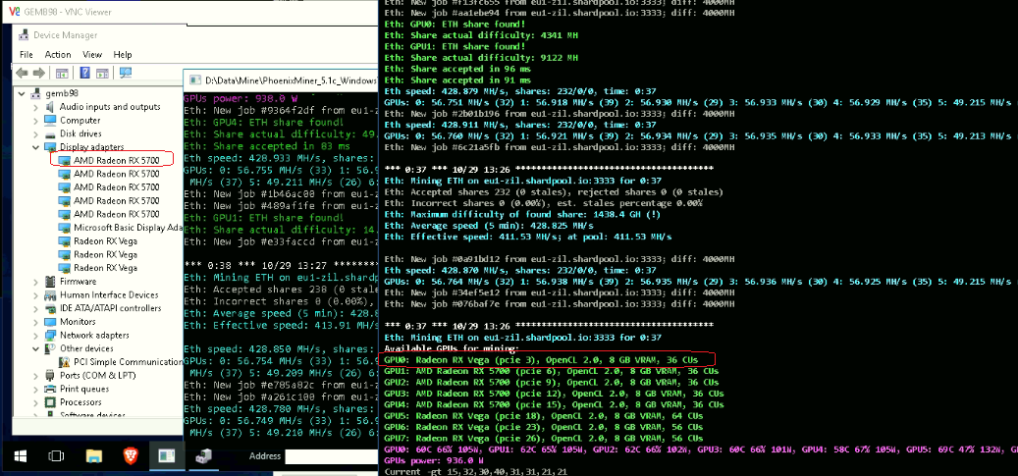This screenshot has height=476, width=1018.
Task: Expand the Human Interface Devices node
Action: click(36, 294)
